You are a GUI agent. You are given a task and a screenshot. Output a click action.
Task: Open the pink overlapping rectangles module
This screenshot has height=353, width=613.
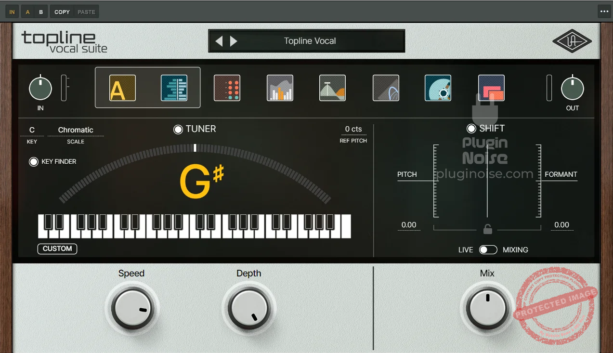[491, 88]
